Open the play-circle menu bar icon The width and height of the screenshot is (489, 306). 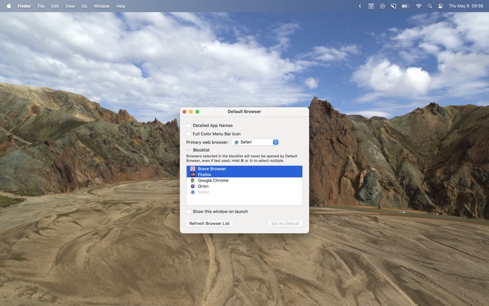[382, 6]
